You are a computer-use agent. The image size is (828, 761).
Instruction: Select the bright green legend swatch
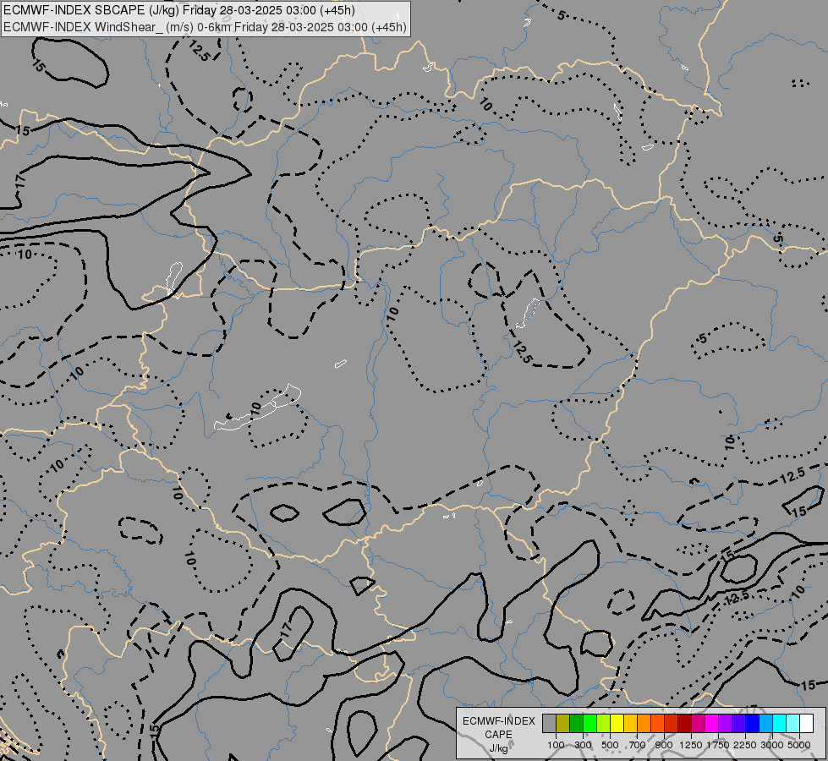pyautogui.click(x=589, y=724)
